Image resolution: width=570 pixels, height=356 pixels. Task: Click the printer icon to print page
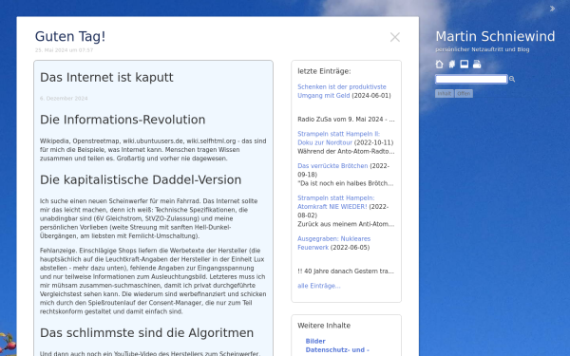[x=477, y=65]
